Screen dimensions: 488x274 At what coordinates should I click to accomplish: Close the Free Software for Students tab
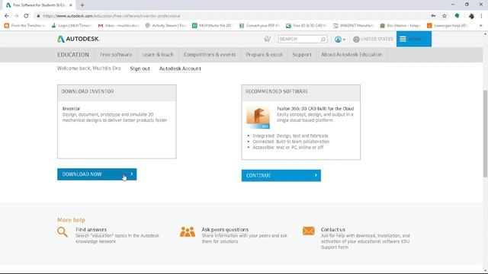71,5
